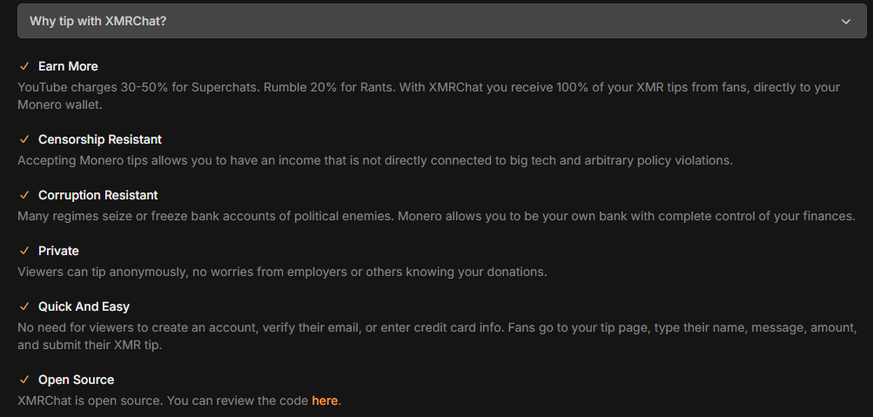The width and height of the screenshot is (873, 417).
Task: Click the checkmark next to Corruption Resistant
Action: [x=24, y=195]
